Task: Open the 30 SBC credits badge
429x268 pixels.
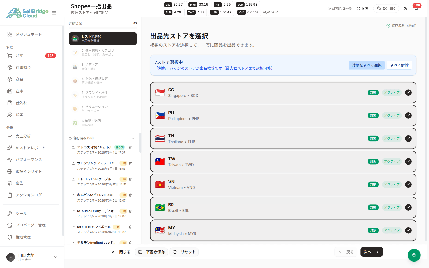Action: [x=386, y=9]
